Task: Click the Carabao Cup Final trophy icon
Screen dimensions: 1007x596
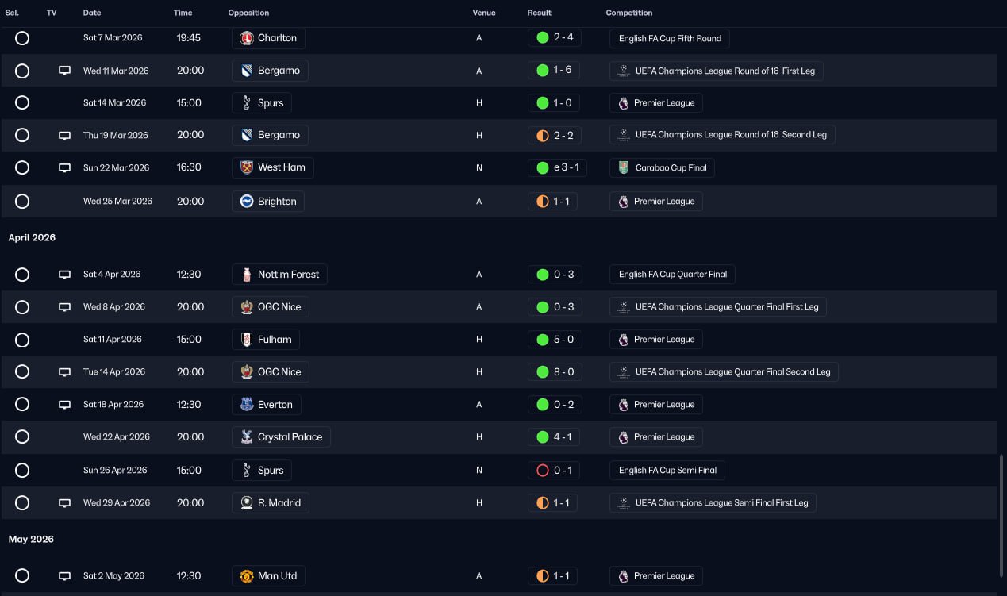Action: (x=624, y=167)
